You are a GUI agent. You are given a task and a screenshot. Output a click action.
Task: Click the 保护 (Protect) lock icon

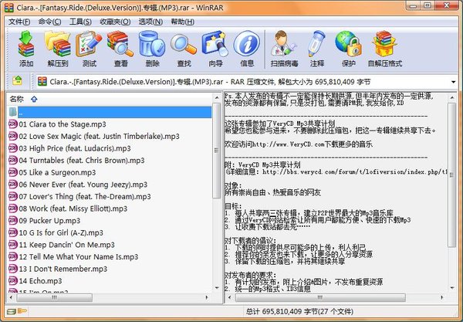[x=348, y=44]
